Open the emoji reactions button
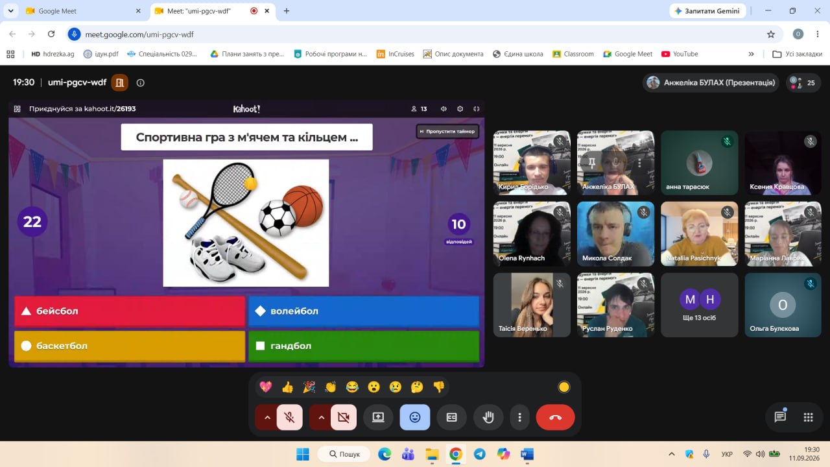830x467 pixels. coord(415,418)
